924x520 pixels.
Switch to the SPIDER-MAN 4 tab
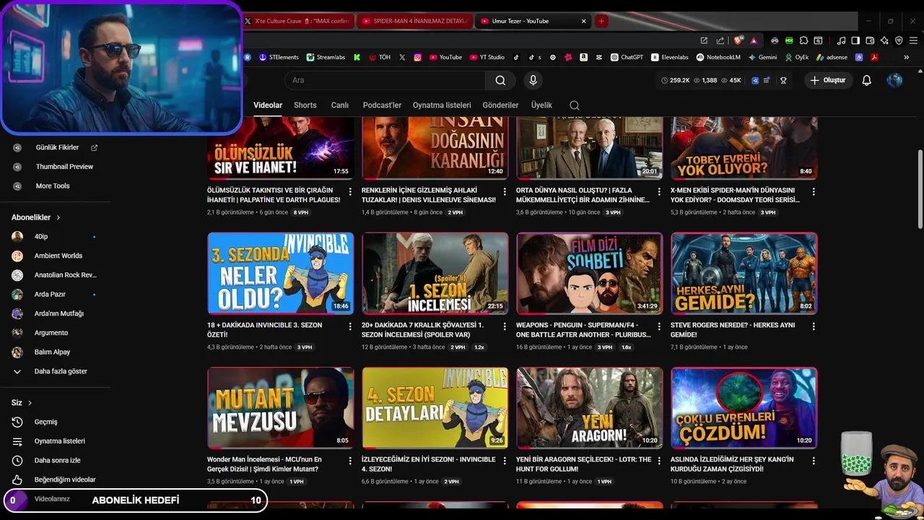point(414,21)
